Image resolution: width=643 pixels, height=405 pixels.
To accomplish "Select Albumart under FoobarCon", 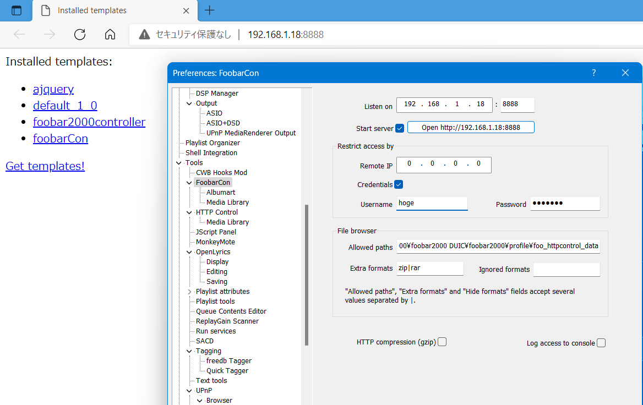I will click(221, 193).
